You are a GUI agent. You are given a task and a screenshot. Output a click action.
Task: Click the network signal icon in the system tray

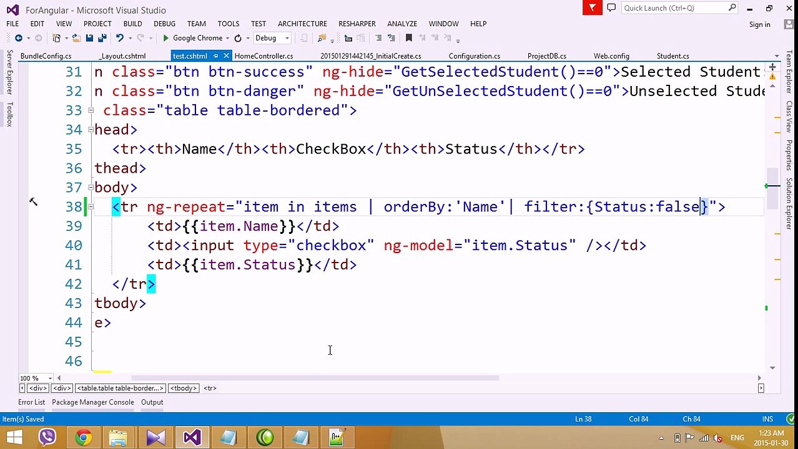704,438
